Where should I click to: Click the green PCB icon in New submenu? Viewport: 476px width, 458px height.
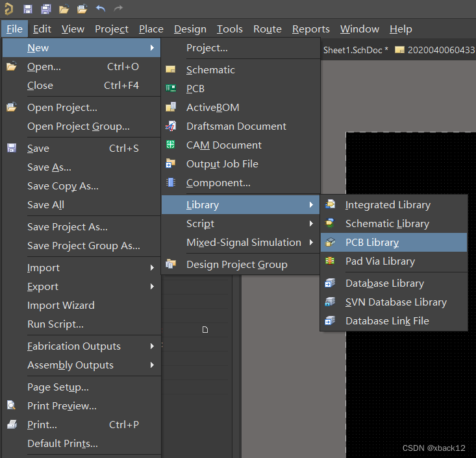point(171,88)
